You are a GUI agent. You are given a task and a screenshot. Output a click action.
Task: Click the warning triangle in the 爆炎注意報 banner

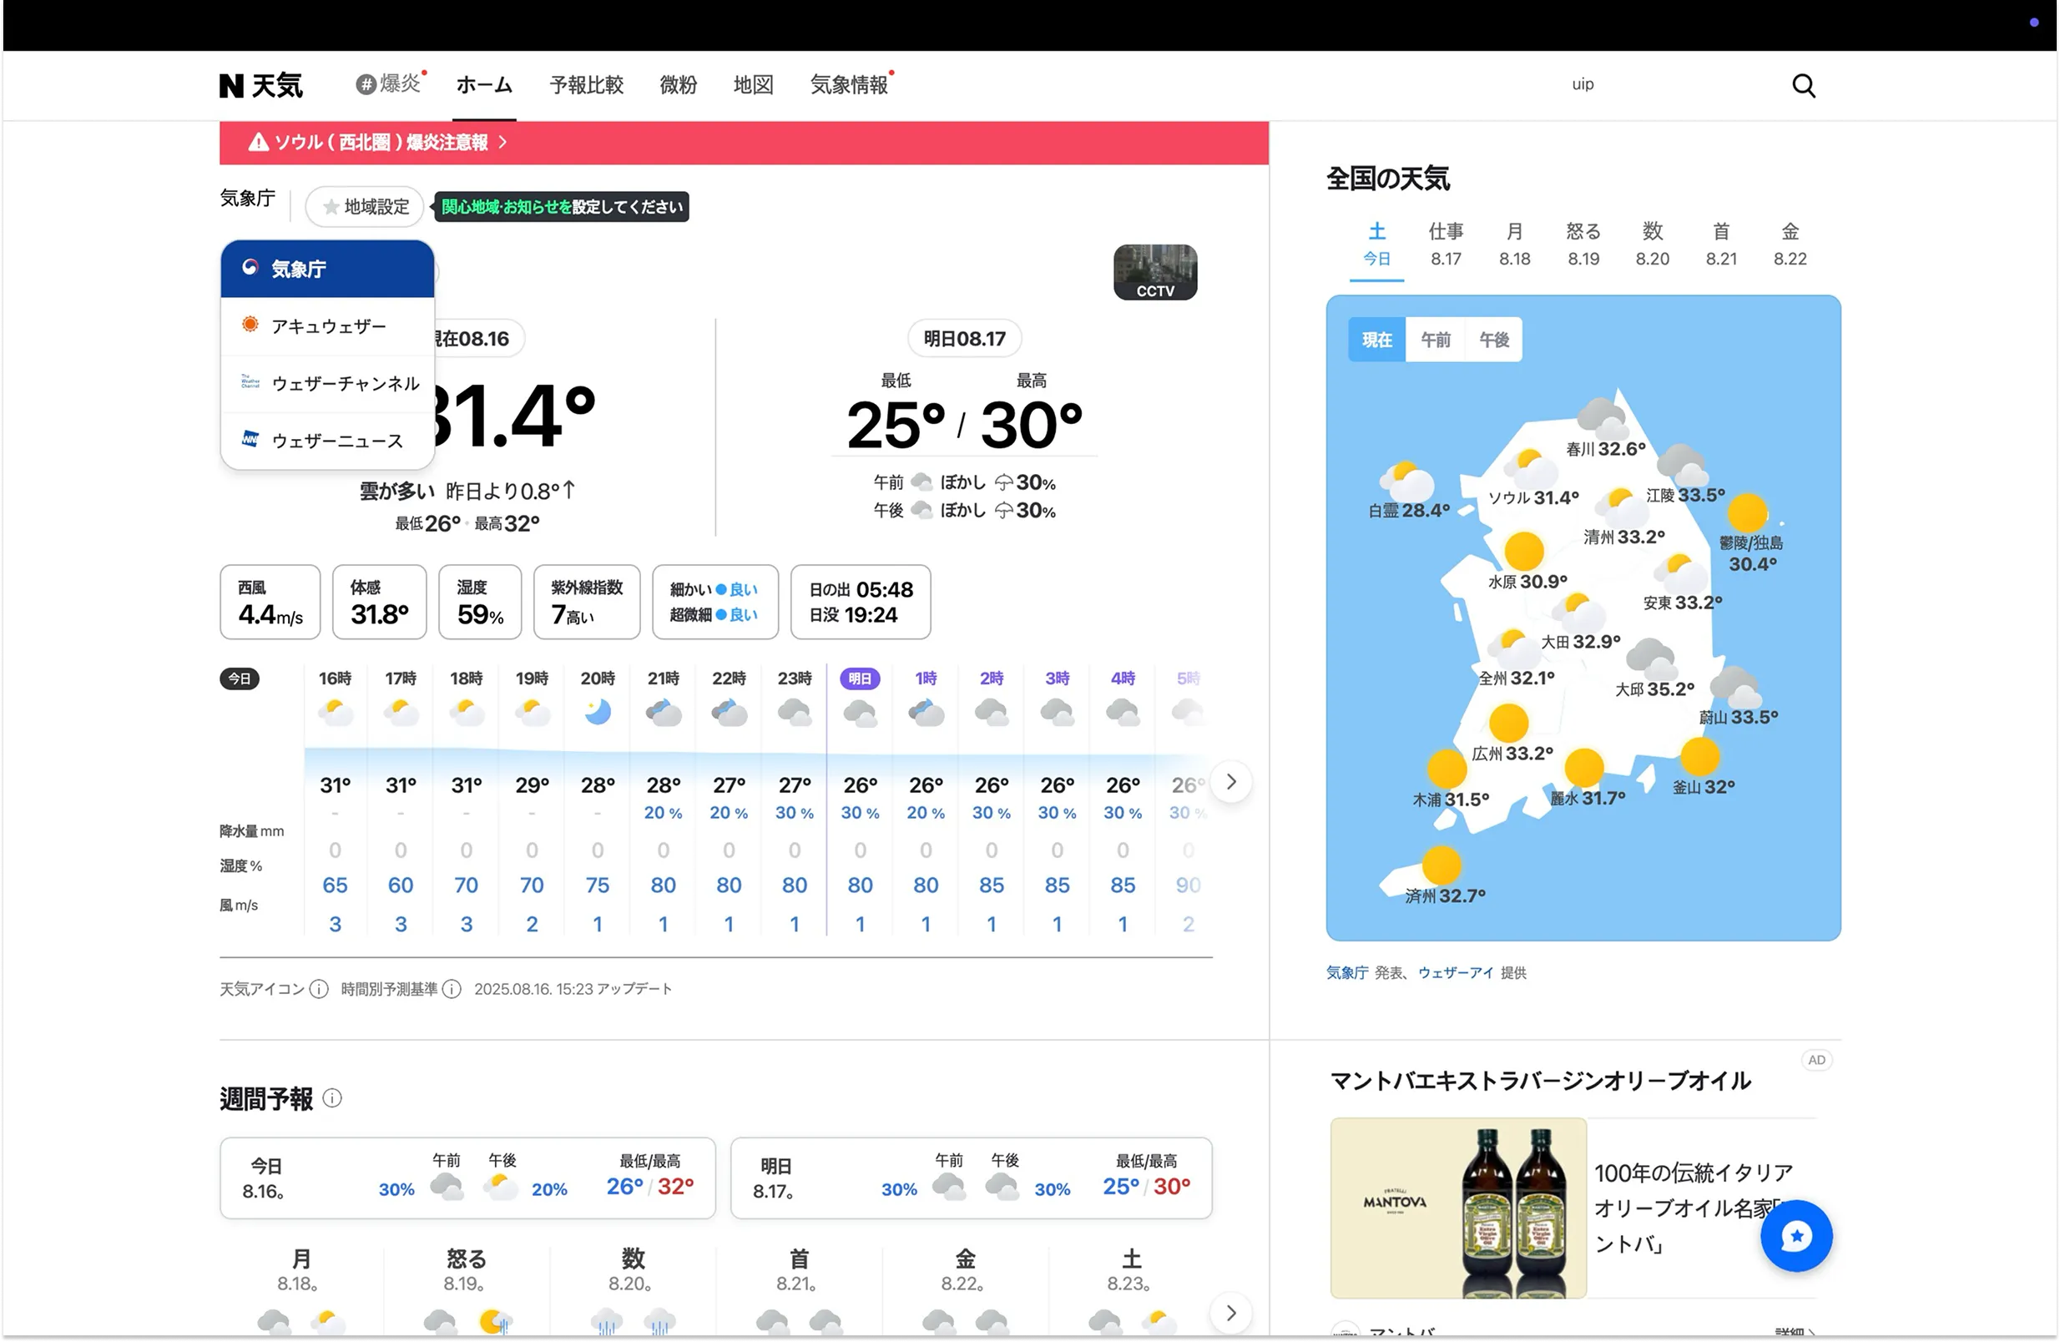[257, 143]
